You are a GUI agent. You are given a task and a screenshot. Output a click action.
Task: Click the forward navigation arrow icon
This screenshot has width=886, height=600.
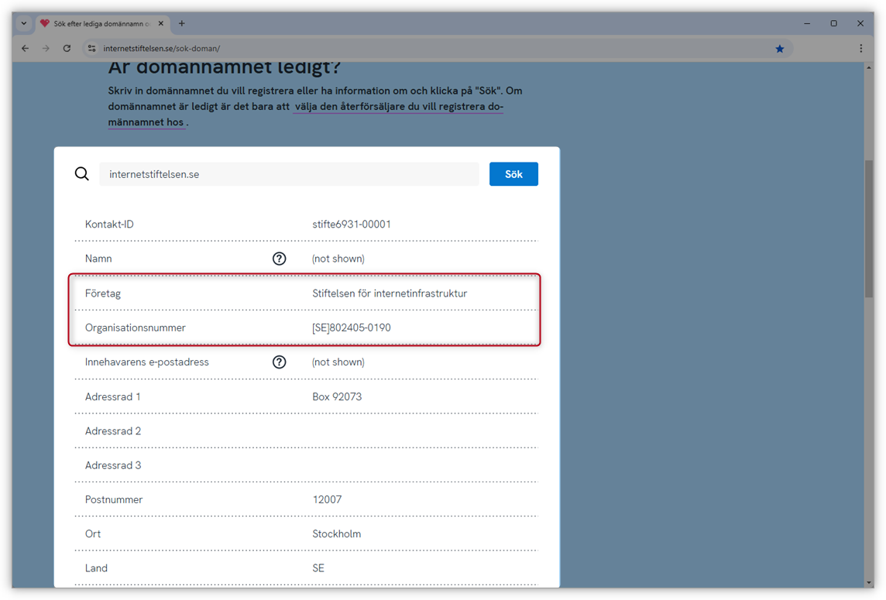coord(46,48)
